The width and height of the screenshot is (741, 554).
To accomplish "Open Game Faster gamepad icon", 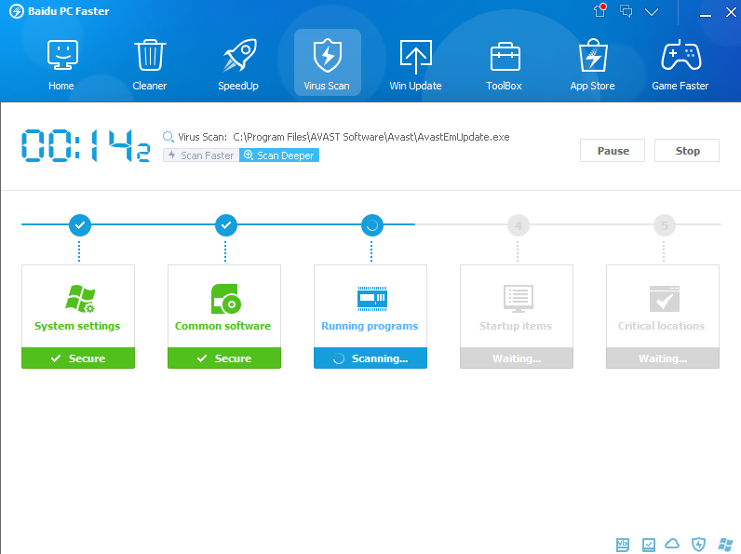I will 680,65.
